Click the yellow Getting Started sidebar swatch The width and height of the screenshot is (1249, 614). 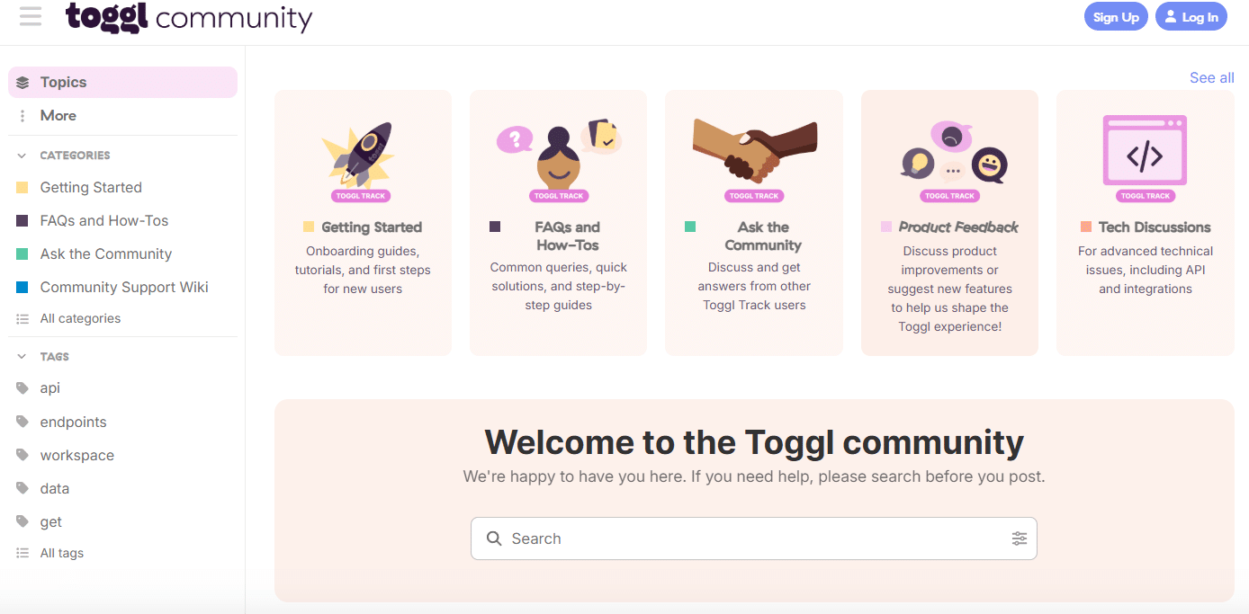(x=22, y=188)
